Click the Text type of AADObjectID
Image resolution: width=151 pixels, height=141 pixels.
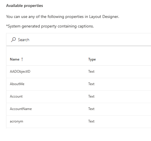click(91, 72)
